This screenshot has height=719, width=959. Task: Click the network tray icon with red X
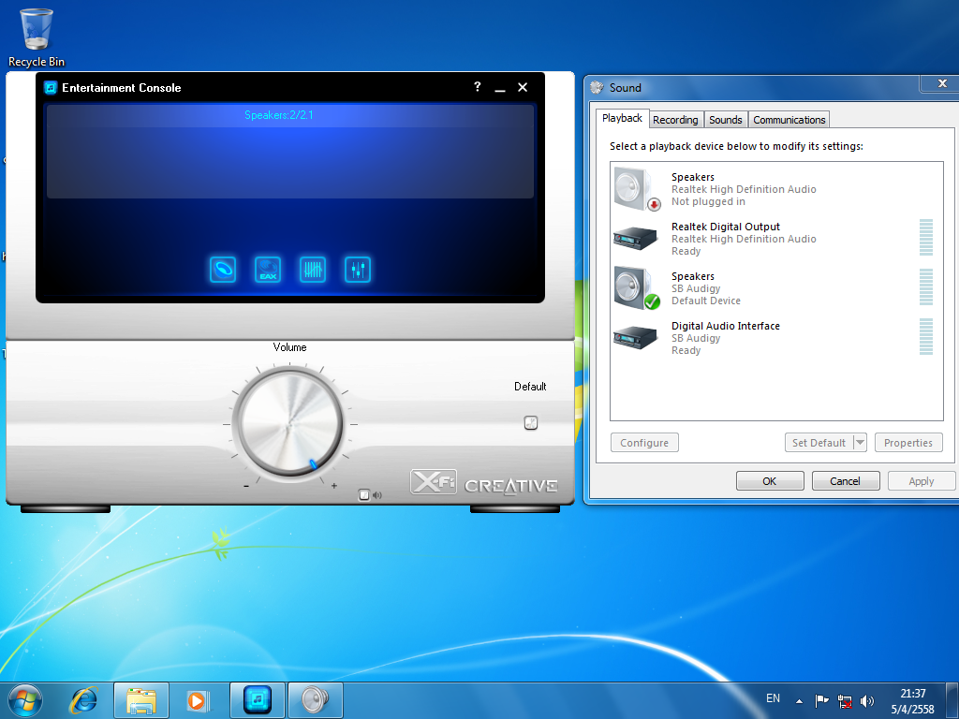(x=845, y=701)
